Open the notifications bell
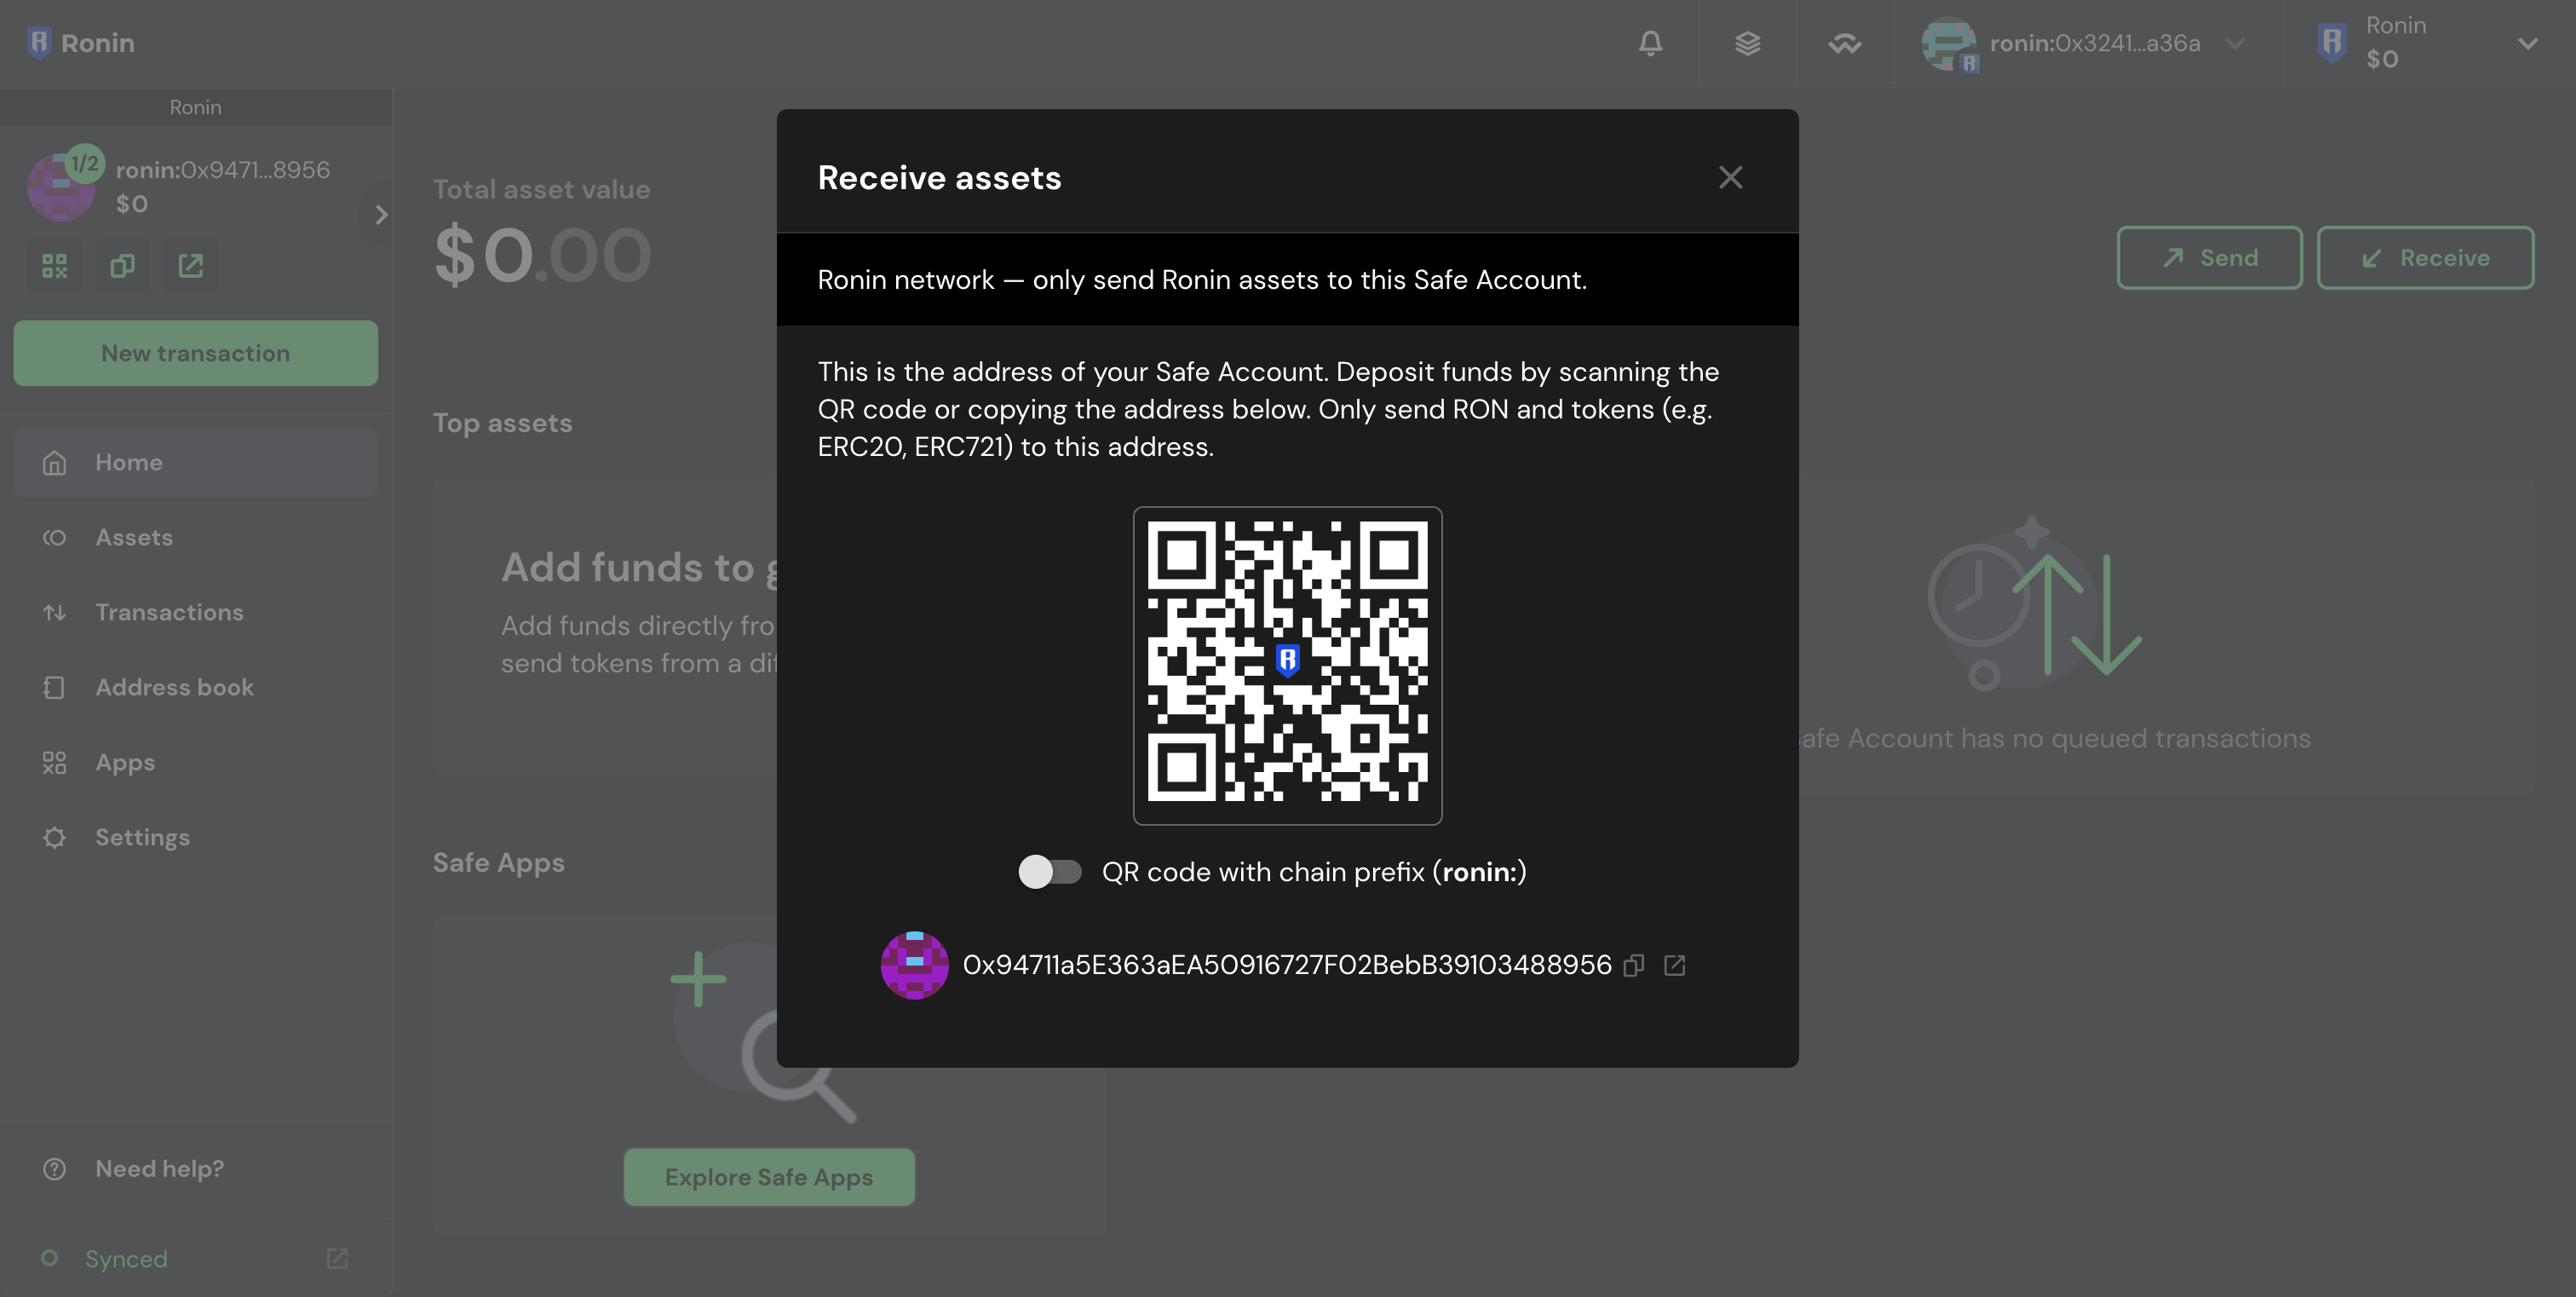Viewport: 2576px width, 1297px height. [1650, 43]
